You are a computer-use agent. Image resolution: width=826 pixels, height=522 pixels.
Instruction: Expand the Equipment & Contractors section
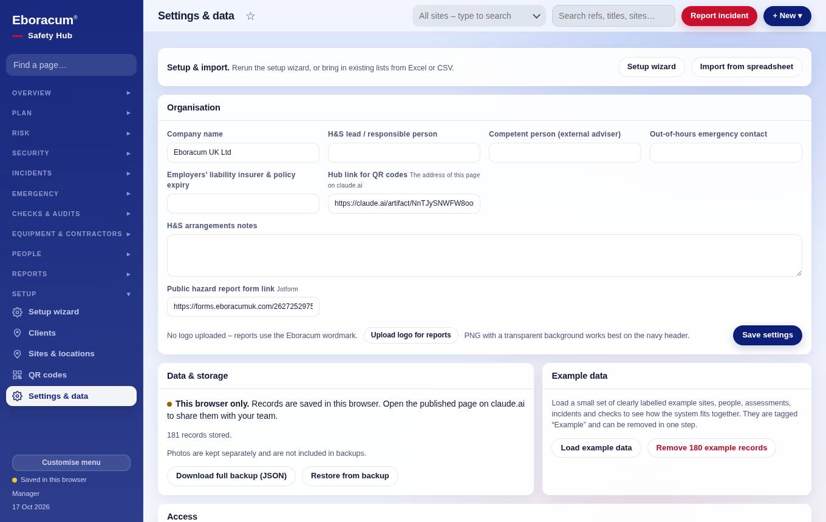[x=71, y=234]
